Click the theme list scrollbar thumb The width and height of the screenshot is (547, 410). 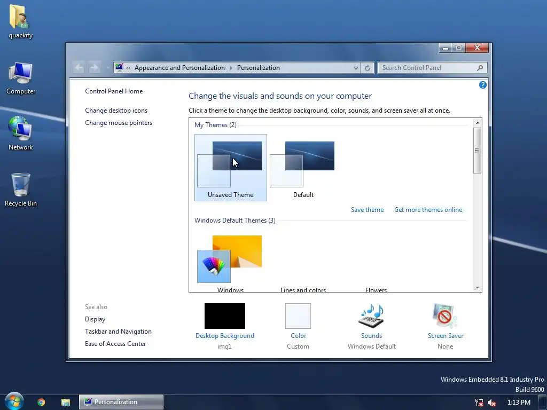[x=478, y=150]
